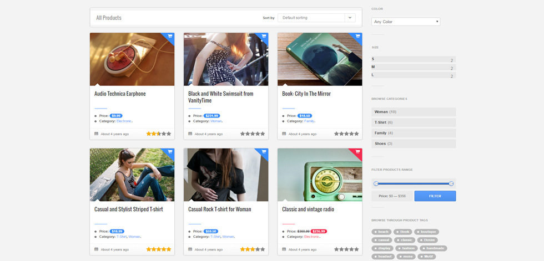Click star rating on Black and White Swimsuit card

click(x=253, y=134)
